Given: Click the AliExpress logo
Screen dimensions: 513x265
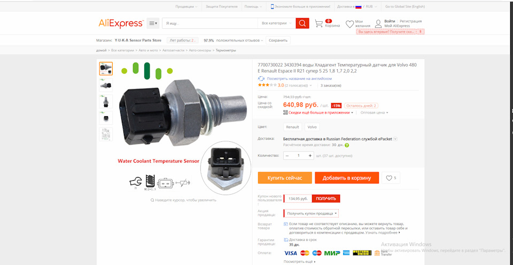Looking at the screenshot, I should point(121,23).
